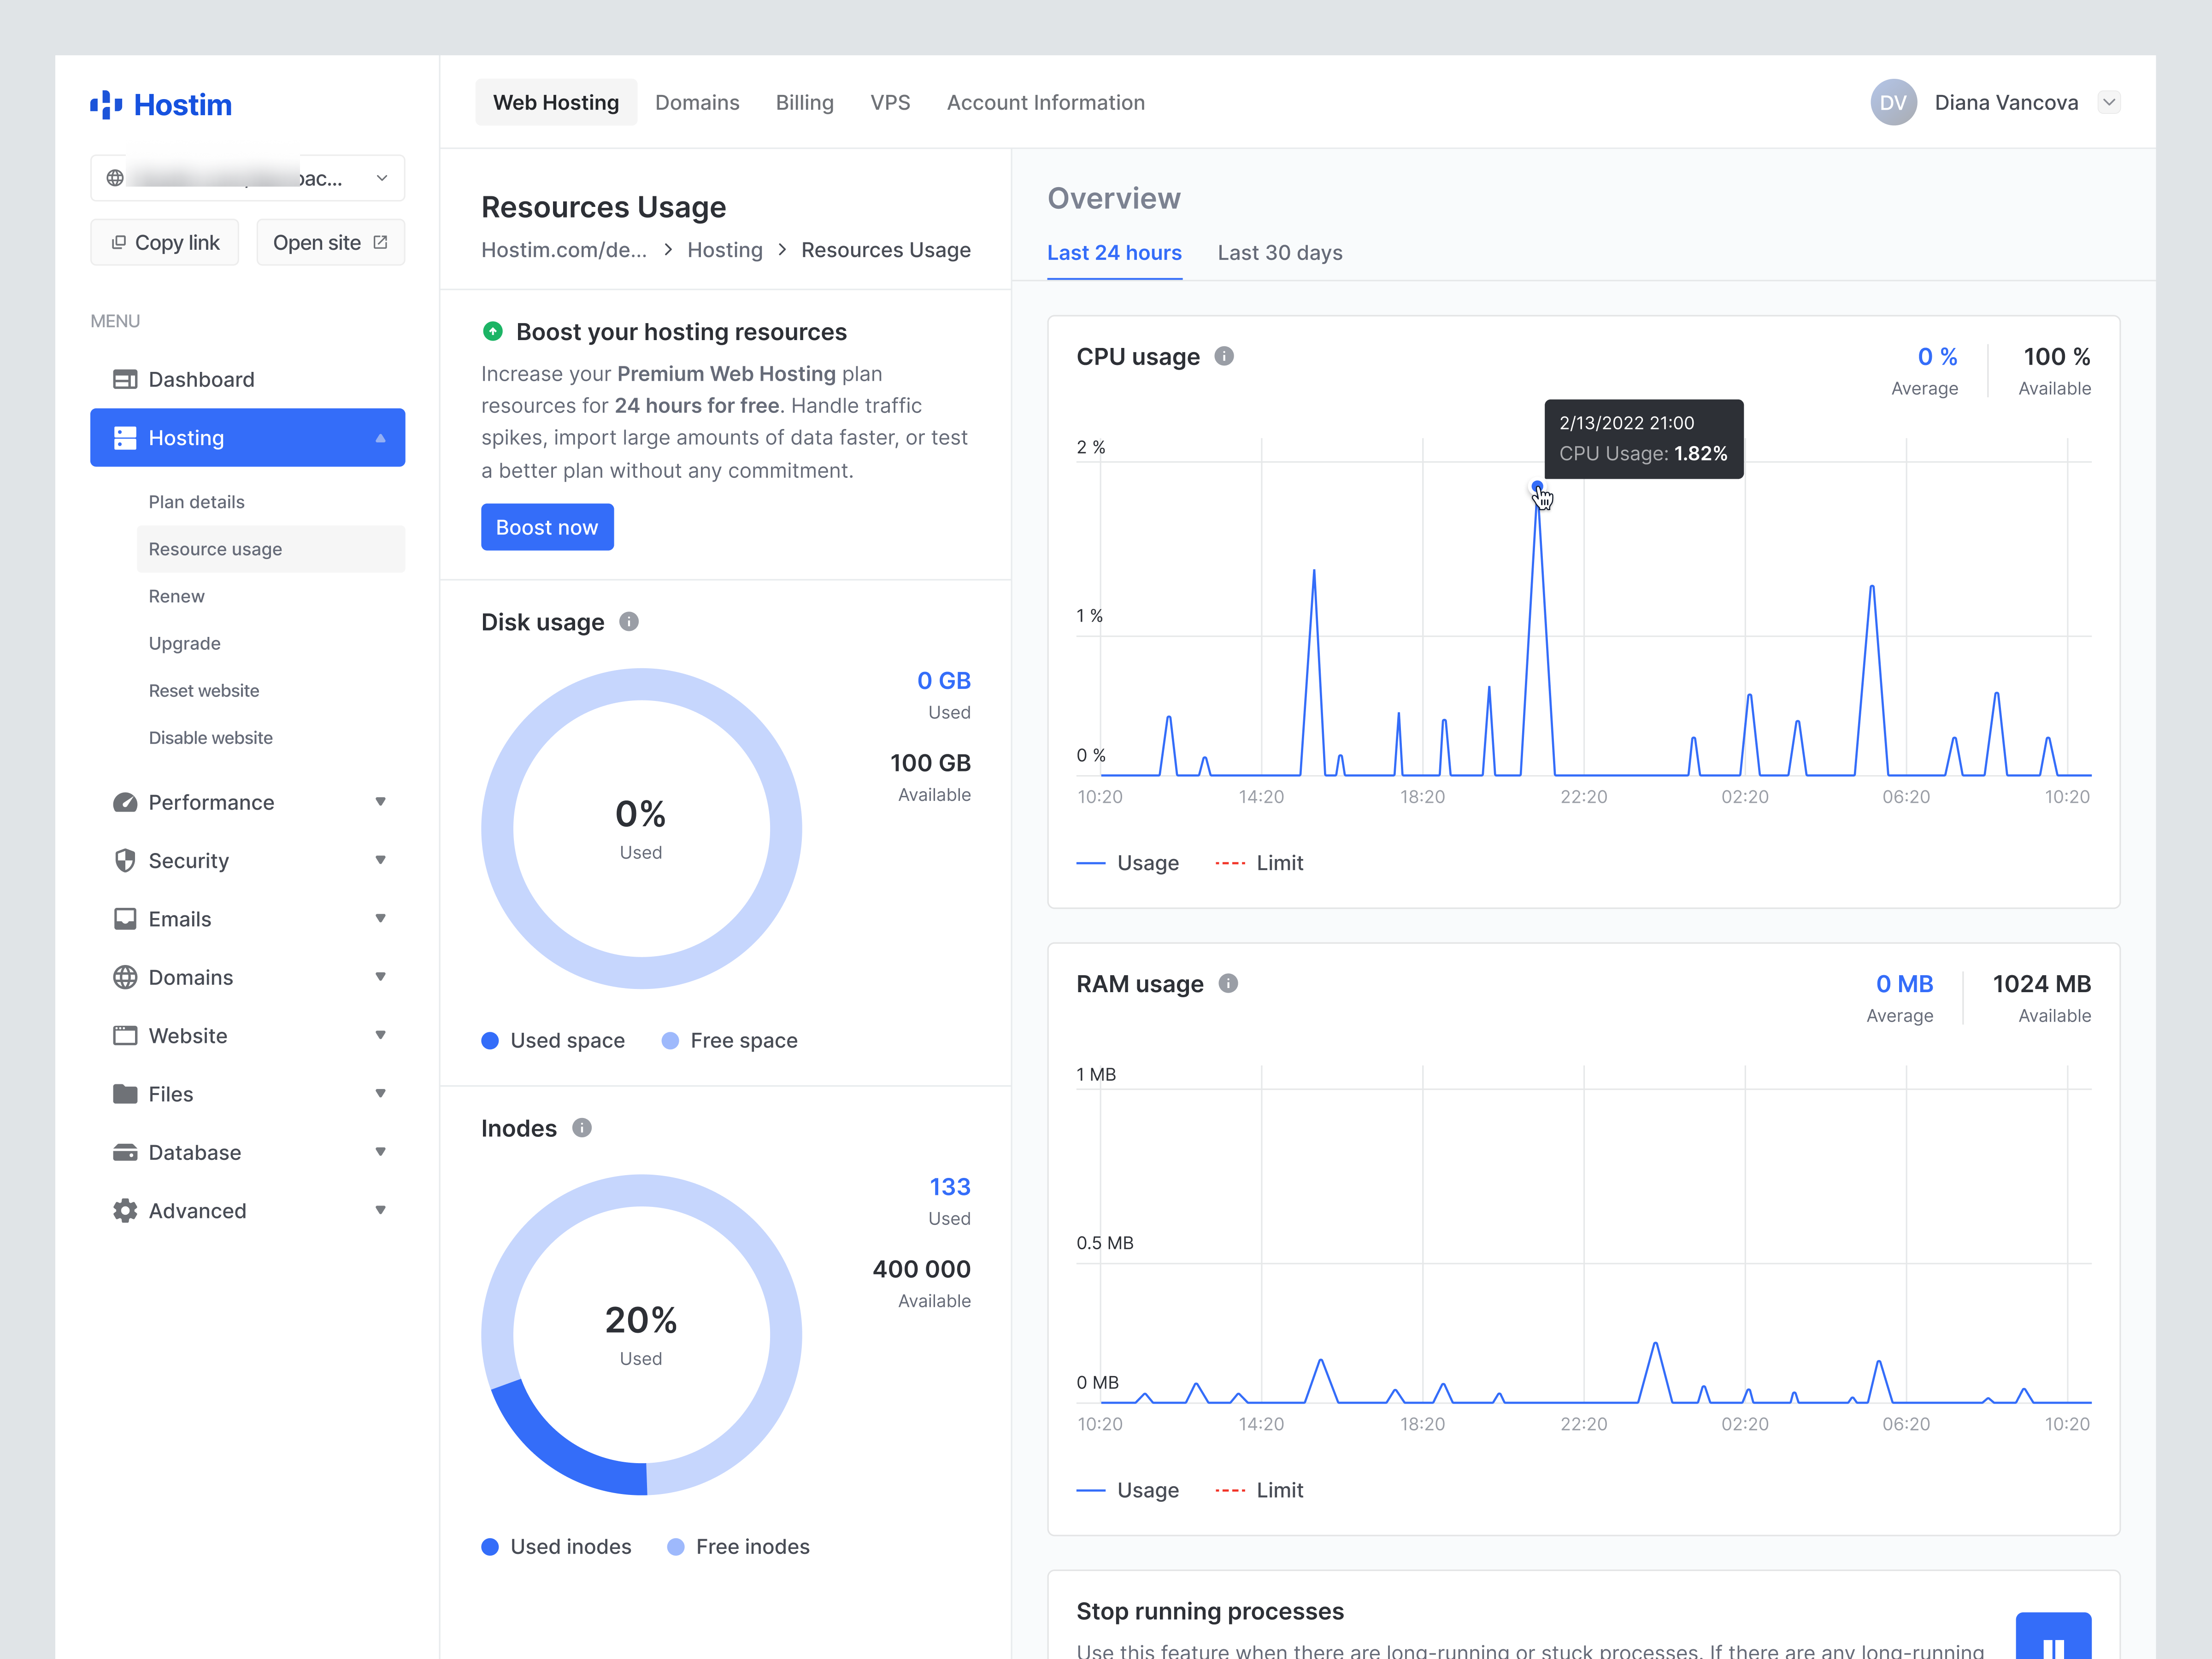
Task: Click the Boost now button
Action: coord(547,527)
